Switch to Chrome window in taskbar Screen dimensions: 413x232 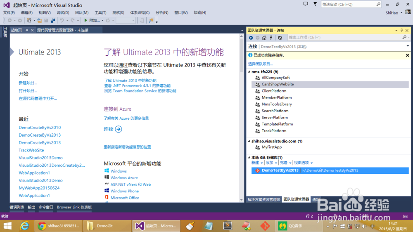click(x=59, y=226)
